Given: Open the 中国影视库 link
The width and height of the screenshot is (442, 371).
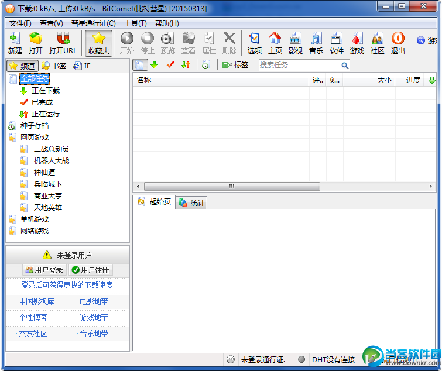Looking at the screenshot, I should pos(37,302).
